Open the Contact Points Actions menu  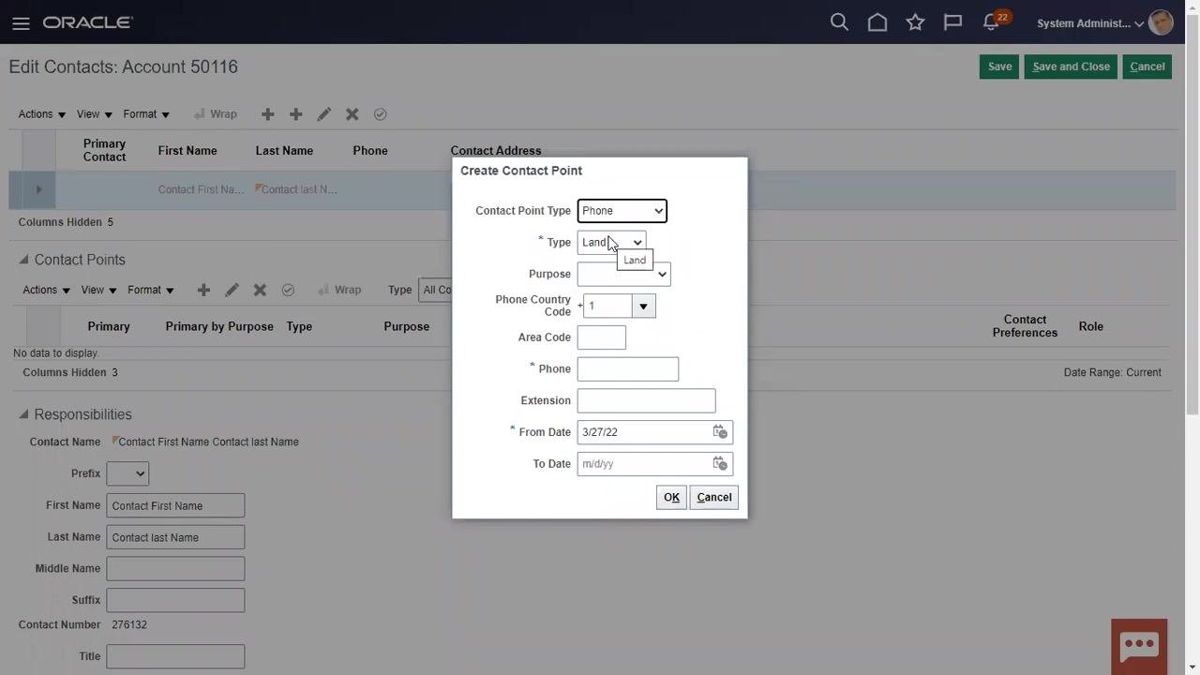coord(47,290)
